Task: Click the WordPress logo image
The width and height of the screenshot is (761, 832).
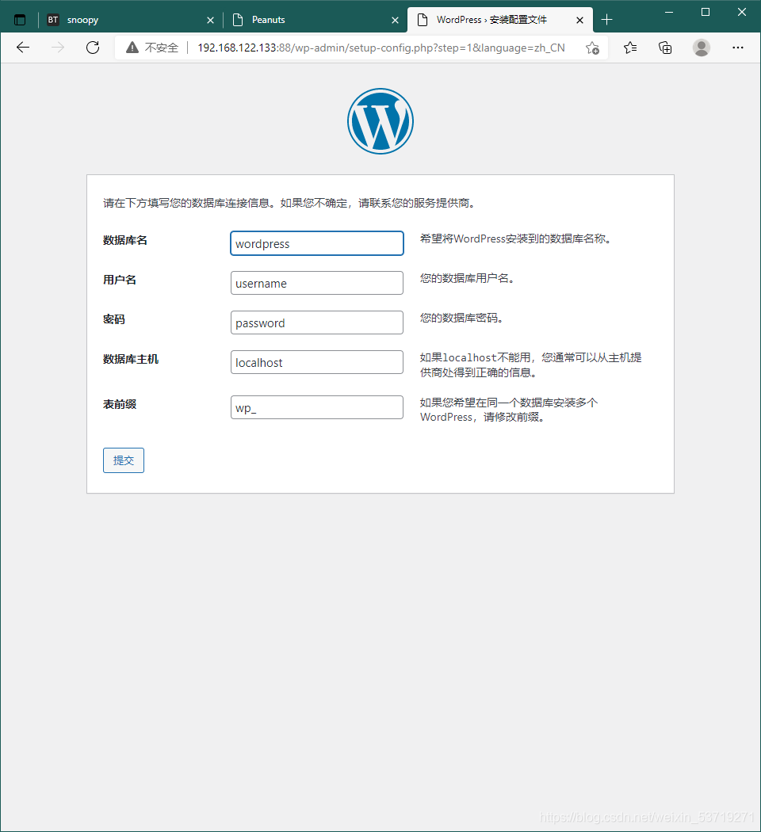Action: pyautogui.click(x=380, y=120)
